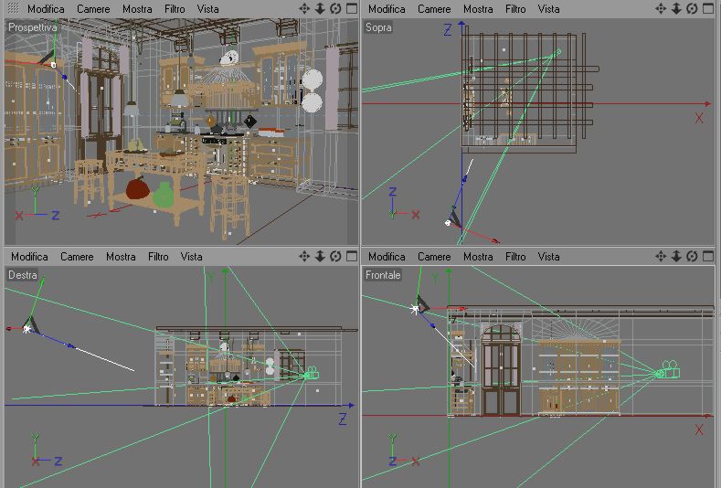721x488 pixels.
Task: Click the rotate camera icon in Prospettiva viewport
Action: click(x=335, y=9)
